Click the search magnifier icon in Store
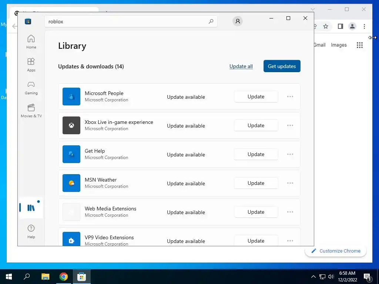This screenshot has width=379, height=284. 211,21
